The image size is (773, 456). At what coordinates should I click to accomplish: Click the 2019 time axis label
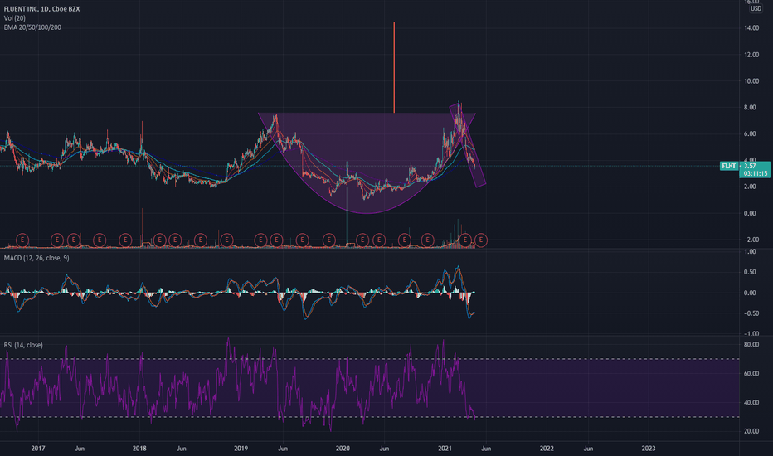coord(241,448)
